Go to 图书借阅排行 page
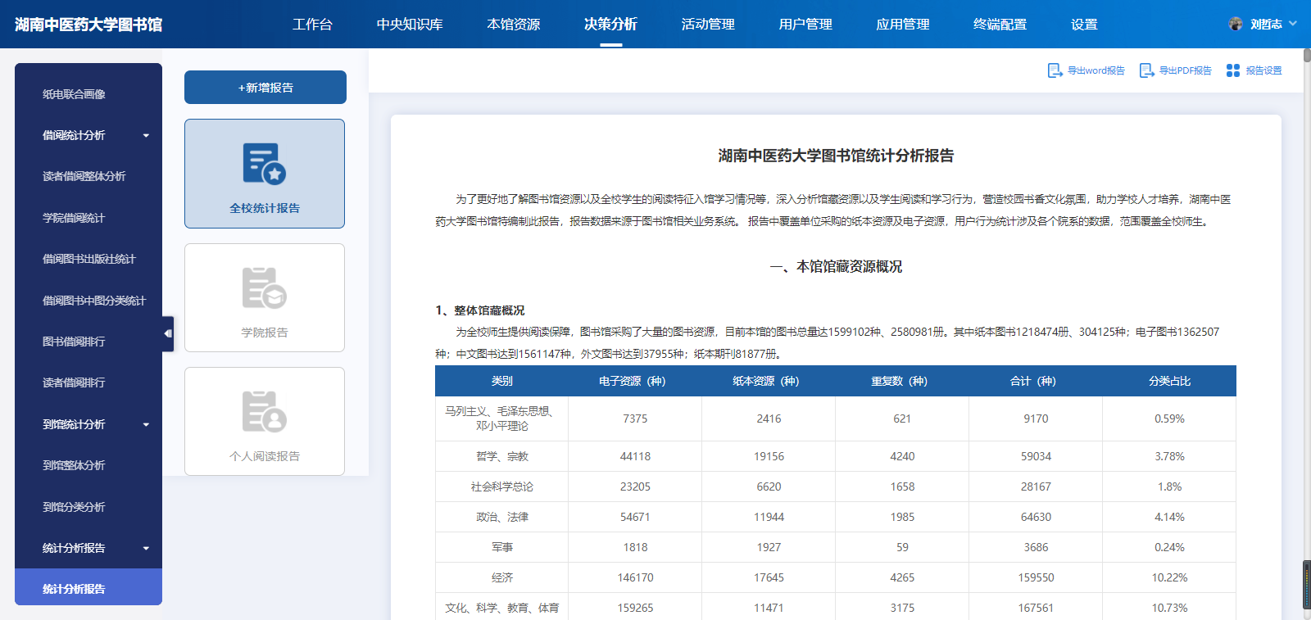1311x620 pixels. pos(74,342)
